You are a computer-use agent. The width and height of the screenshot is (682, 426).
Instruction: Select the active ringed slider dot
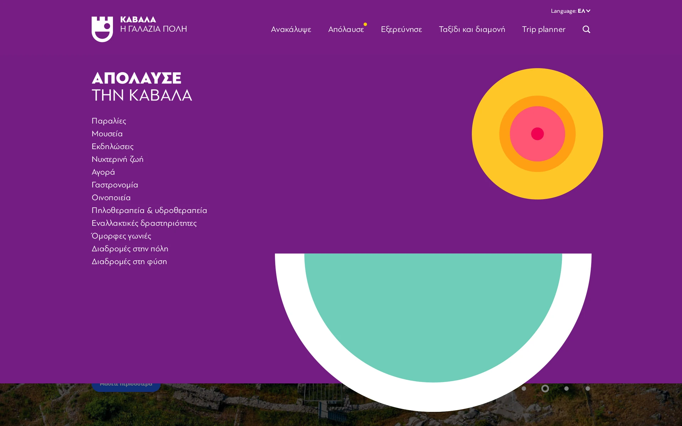[x=545, y=388]
